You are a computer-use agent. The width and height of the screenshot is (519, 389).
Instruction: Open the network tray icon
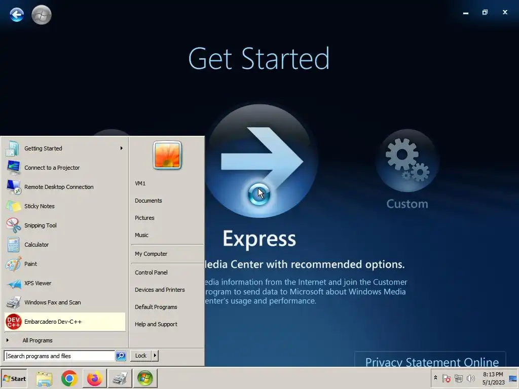click(458, 378)
